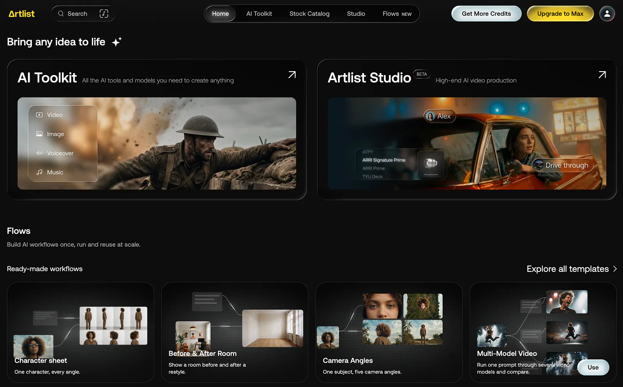
Task: Open the Before & After Room workflow card
Action: coord(235,333)
